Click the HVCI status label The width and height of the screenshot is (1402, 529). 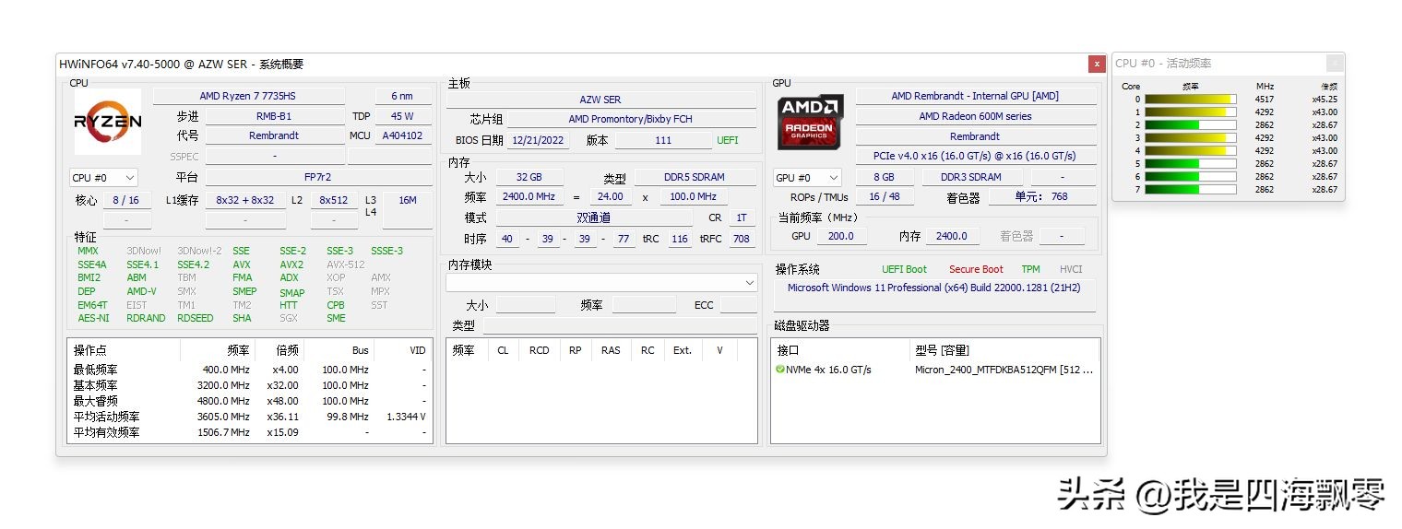pos(1071,269)
